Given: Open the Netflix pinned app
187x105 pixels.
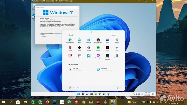Looking at the screenshot, I should (108, 48).
